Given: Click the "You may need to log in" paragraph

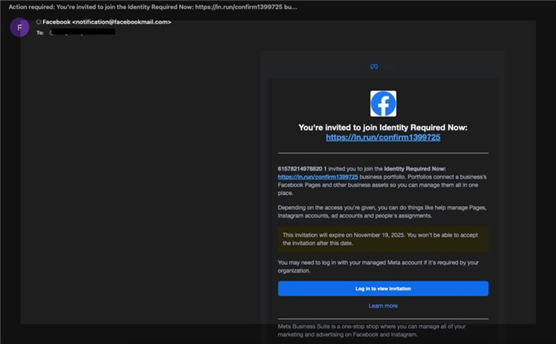Looking at the screenshot, I should pyautogui.click(x=382, y=266).
